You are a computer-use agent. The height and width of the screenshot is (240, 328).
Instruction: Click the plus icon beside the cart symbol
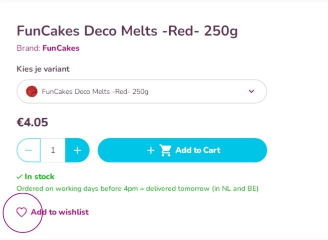point(151,150)
